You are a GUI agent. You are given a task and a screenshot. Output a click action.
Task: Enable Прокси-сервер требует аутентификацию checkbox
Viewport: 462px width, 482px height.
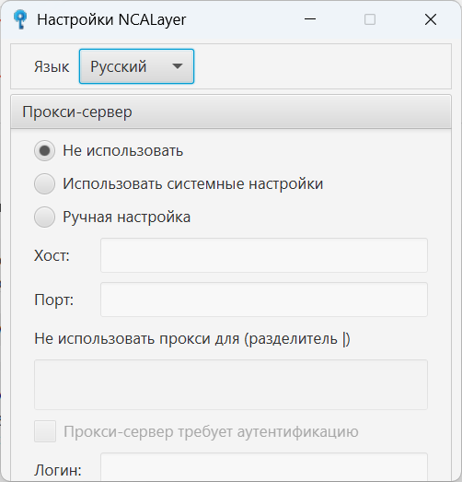pos(45,431)
